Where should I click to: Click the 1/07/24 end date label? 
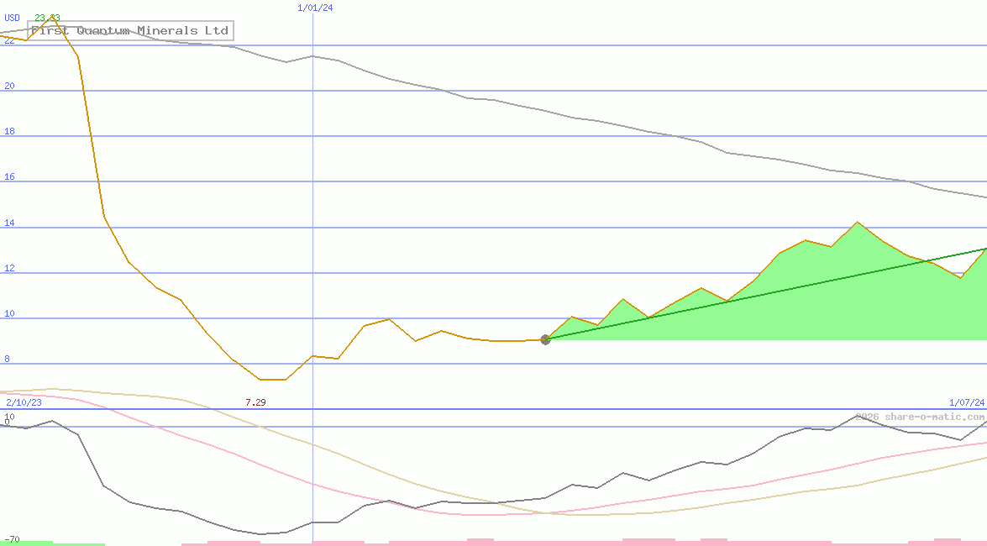[967, 402]
